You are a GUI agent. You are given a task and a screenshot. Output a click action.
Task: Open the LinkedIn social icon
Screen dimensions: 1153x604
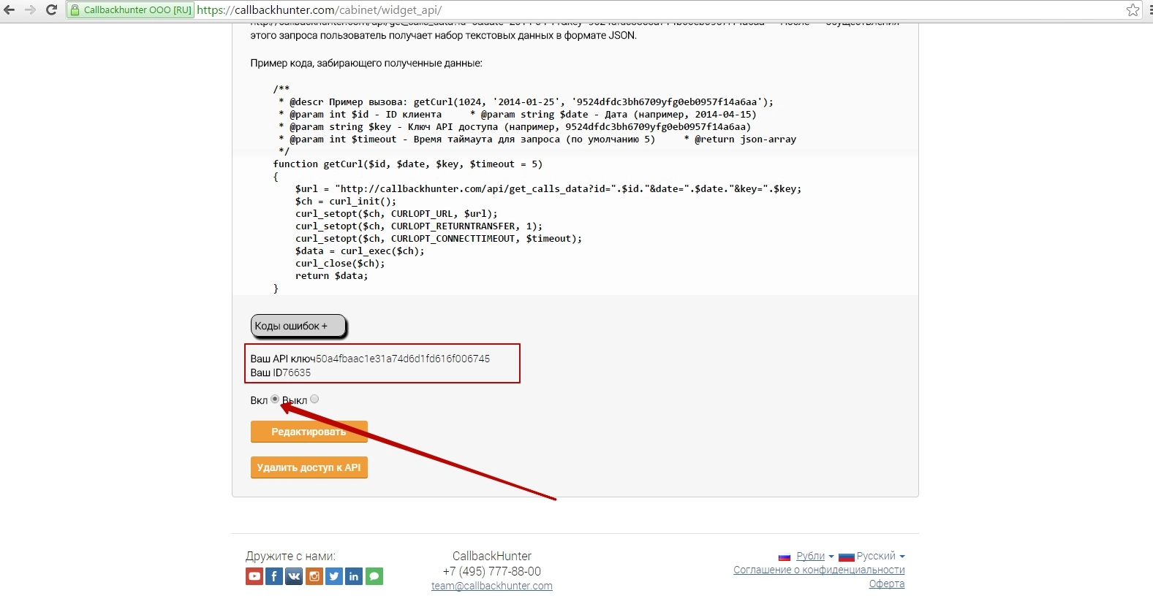[x=354, y=576]
